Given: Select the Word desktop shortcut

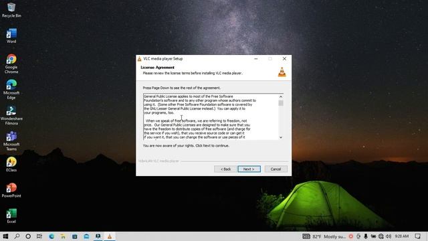Looking at the screenshot, I should point(11,35).
